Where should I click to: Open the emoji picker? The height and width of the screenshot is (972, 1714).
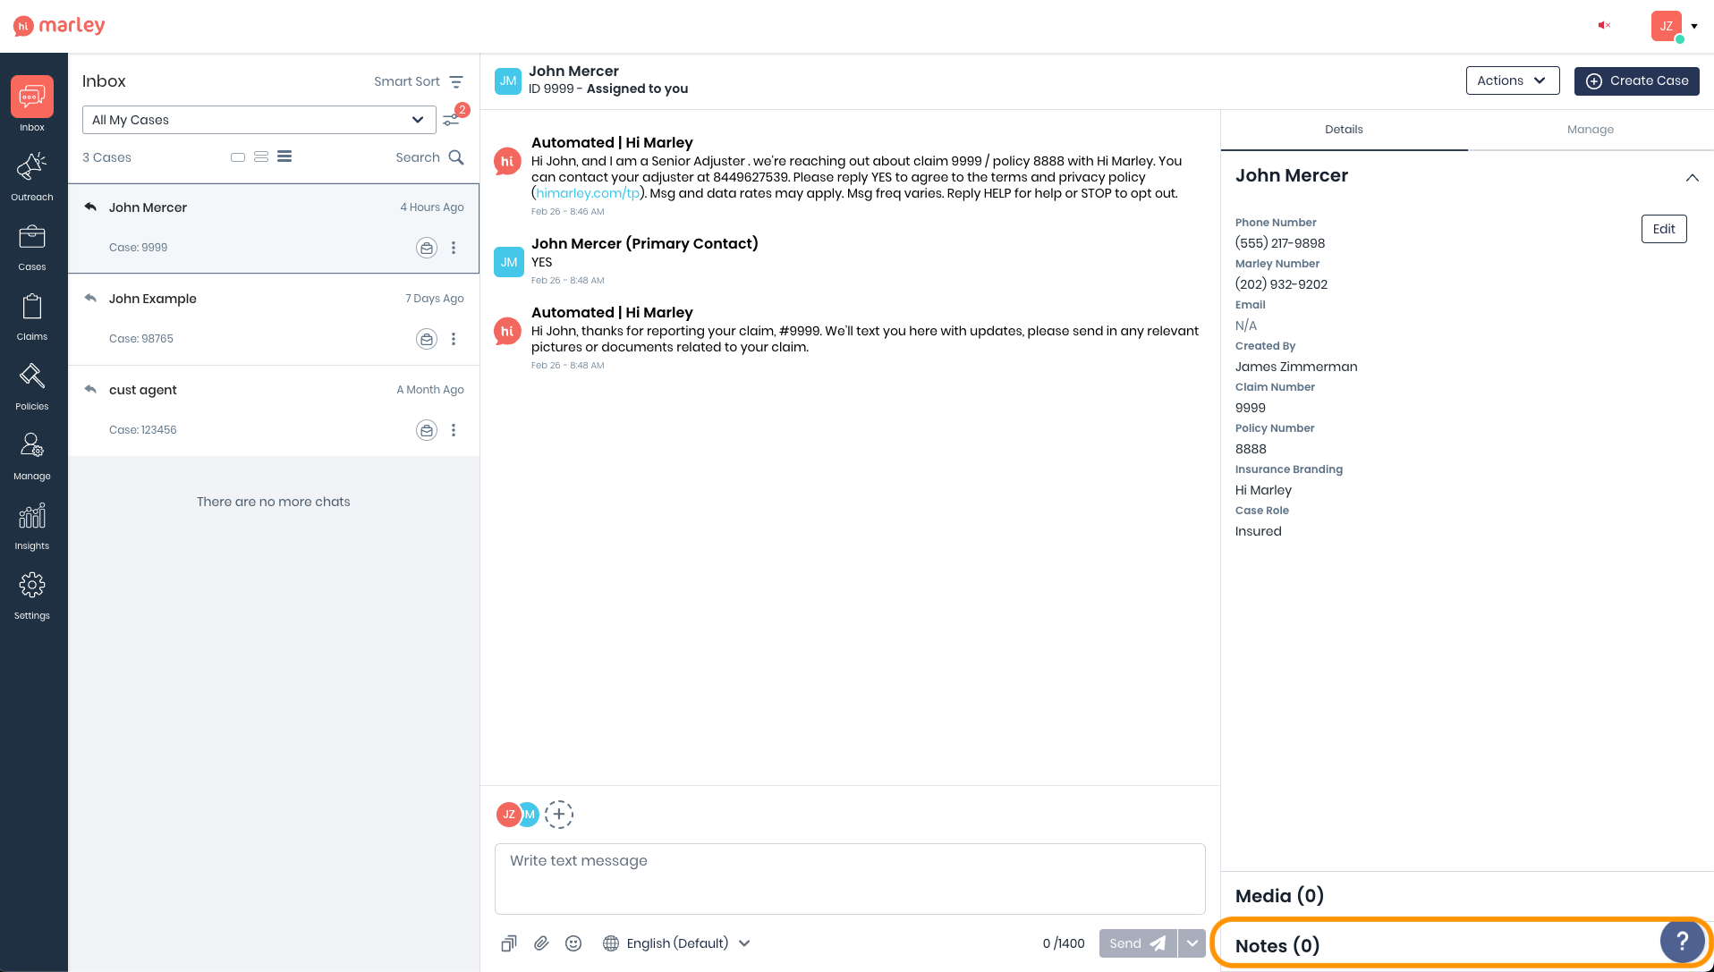[573, 943]
